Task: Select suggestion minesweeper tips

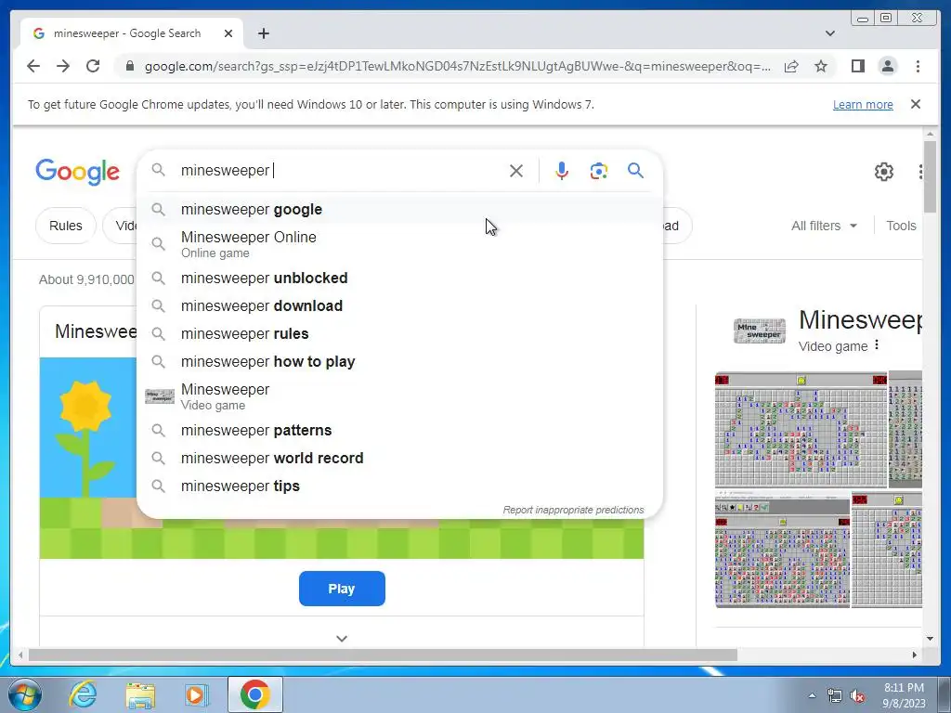Action: (x=400, y=486)
